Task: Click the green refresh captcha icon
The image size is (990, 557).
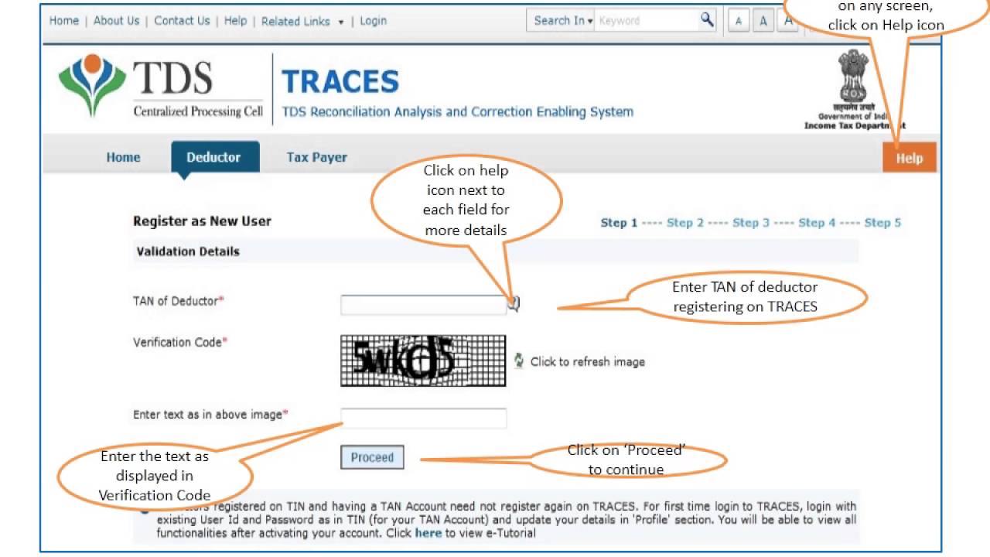Action: coord(520,361)
